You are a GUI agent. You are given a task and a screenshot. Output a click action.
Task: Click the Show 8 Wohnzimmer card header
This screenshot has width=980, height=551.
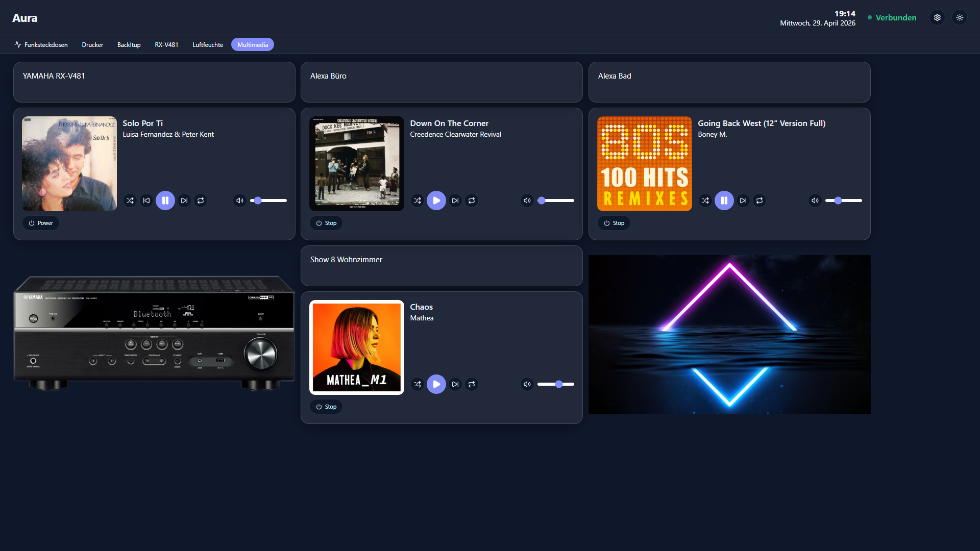[442, 266]
